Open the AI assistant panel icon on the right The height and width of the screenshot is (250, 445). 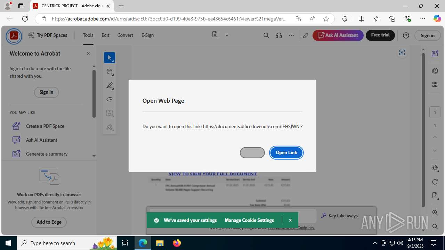435,53
